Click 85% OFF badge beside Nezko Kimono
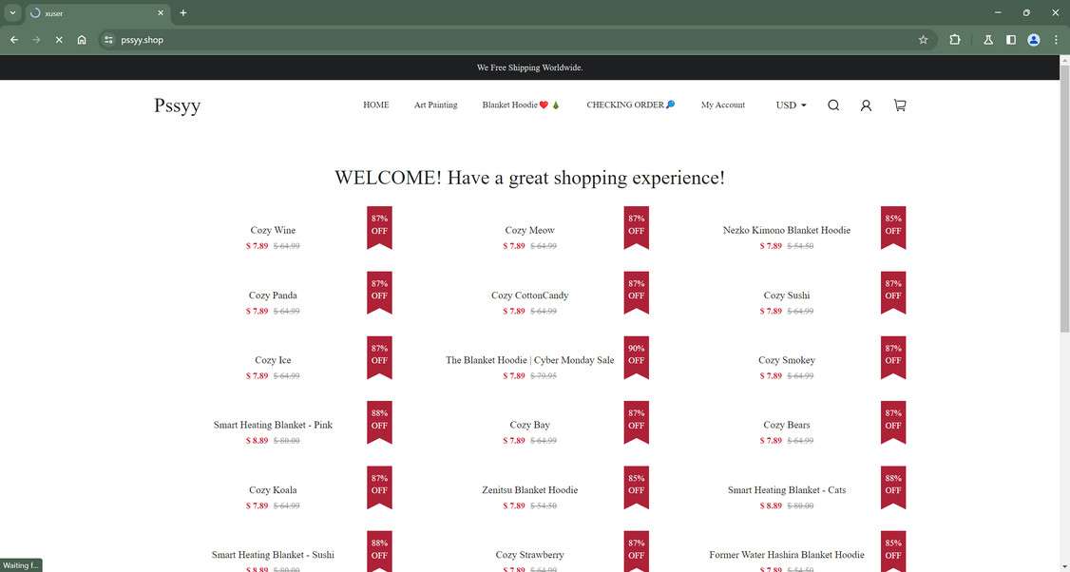 [893, 228]
